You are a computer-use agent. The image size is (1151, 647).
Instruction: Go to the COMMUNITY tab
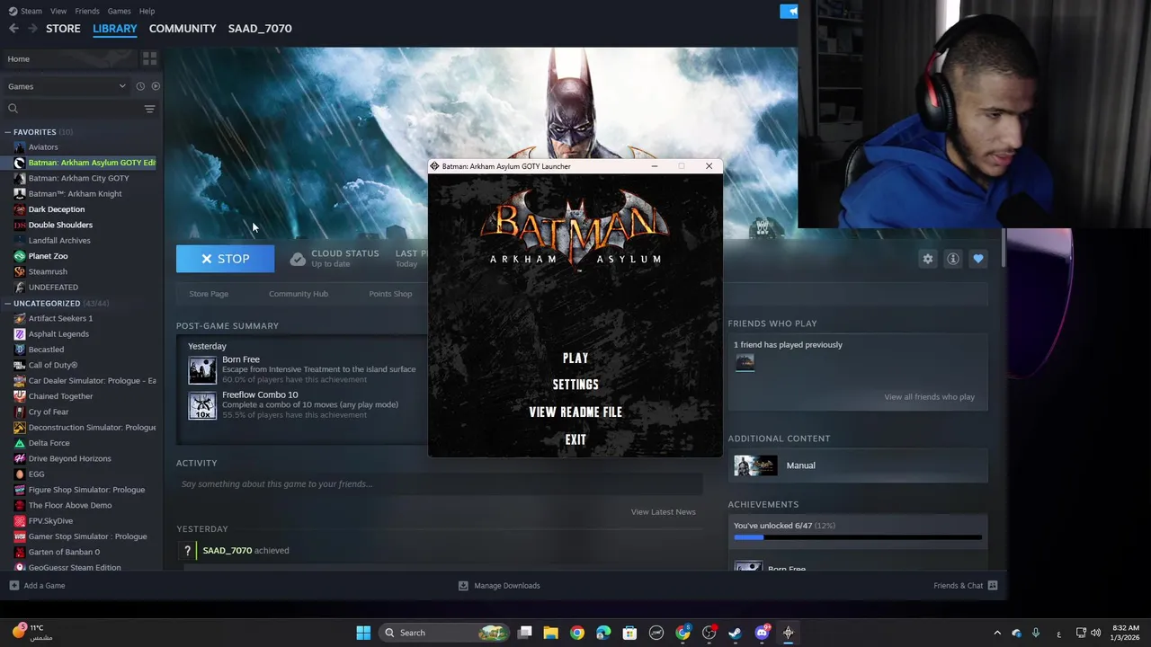183,29
